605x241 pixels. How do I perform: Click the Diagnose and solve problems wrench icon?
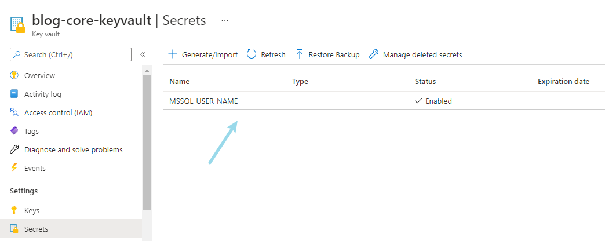point(14,150)
